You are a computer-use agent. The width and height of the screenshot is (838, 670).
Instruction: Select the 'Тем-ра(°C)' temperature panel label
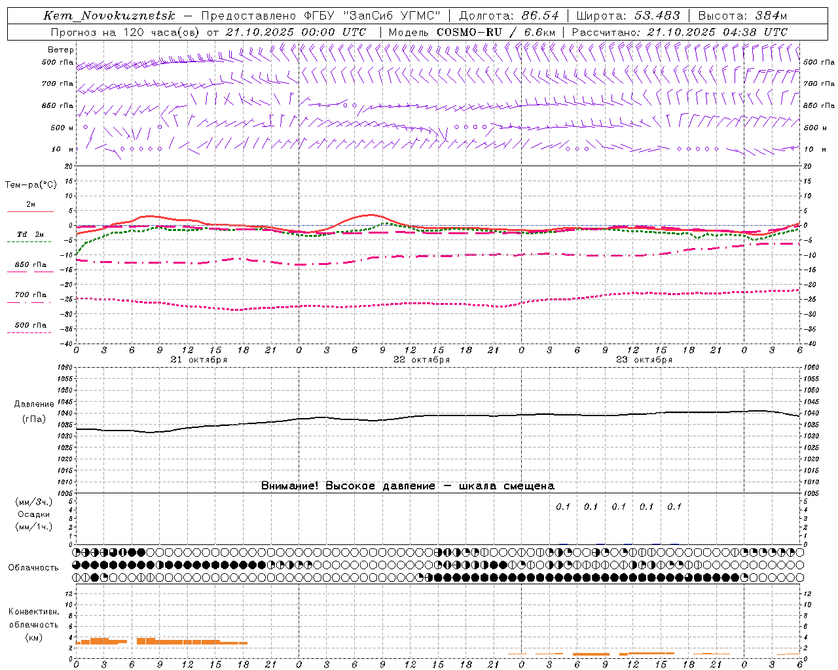(31, 185)
